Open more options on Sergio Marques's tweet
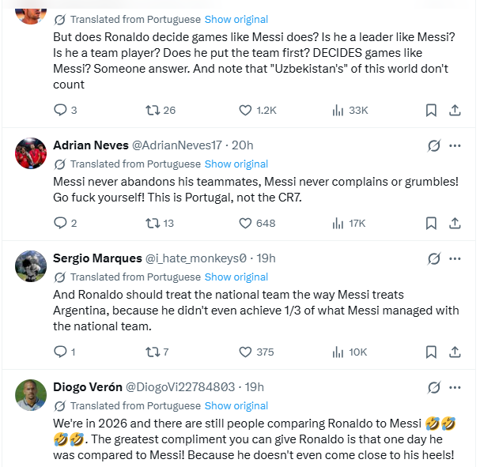The width and height of the screenshot is (480, 467). click(455, 258)
